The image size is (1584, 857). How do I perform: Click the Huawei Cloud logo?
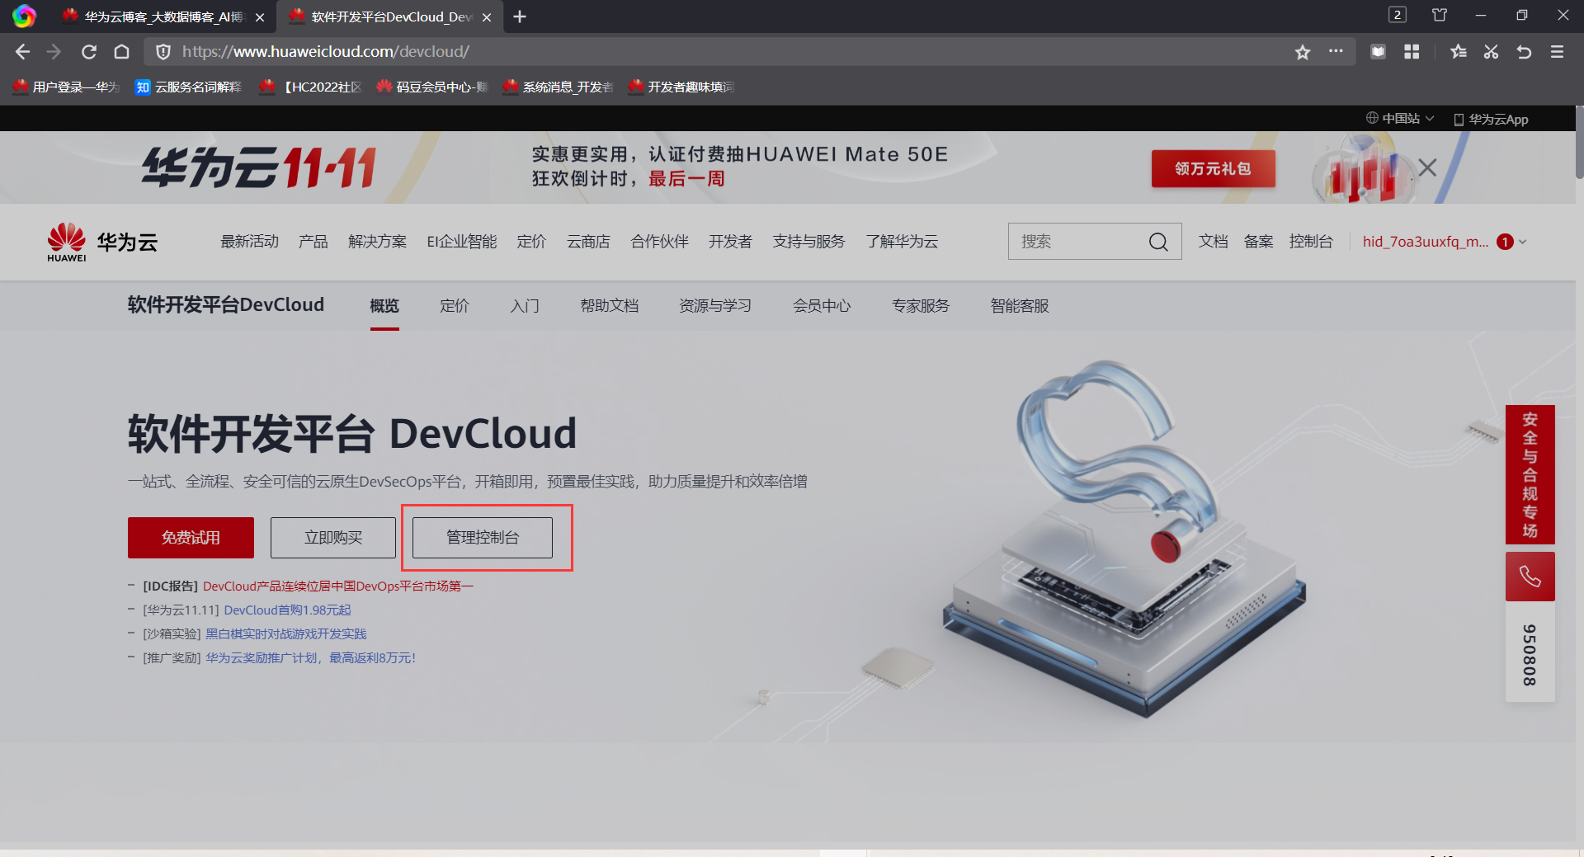102,243
